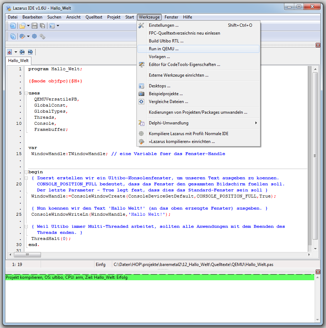Click the editor vertical scrollbar down arrow
Image resolution: width=326 pixels, height=328 pixels.
click(x=315, y=249)
